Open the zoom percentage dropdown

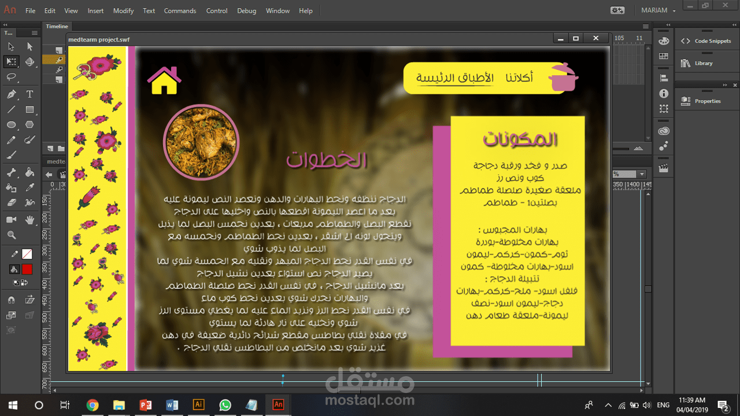click(642, 174)
